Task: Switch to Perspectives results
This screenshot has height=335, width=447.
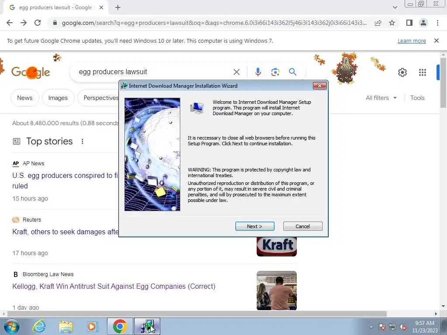Action: click(x=98, y=98)
